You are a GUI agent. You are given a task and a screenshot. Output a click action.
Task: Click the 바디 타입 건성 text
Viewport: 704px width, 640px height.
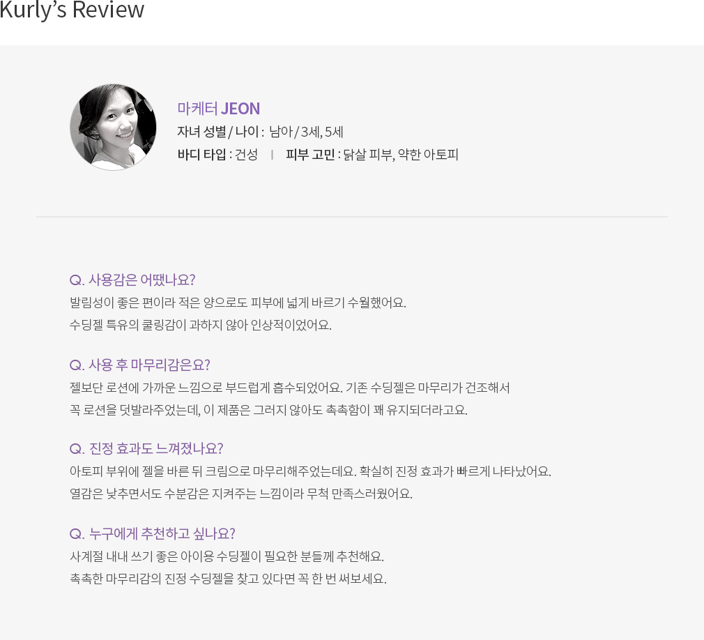click(x=217, y=155)
